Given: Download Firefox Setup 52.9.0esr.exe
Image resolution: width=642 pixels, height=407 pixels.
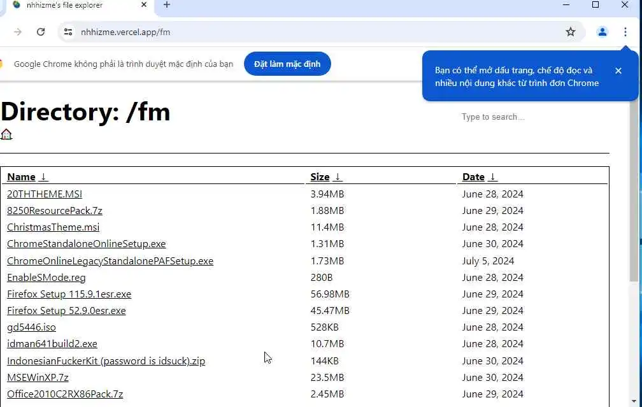Looking at the screenshot, I should coord(66,311).
